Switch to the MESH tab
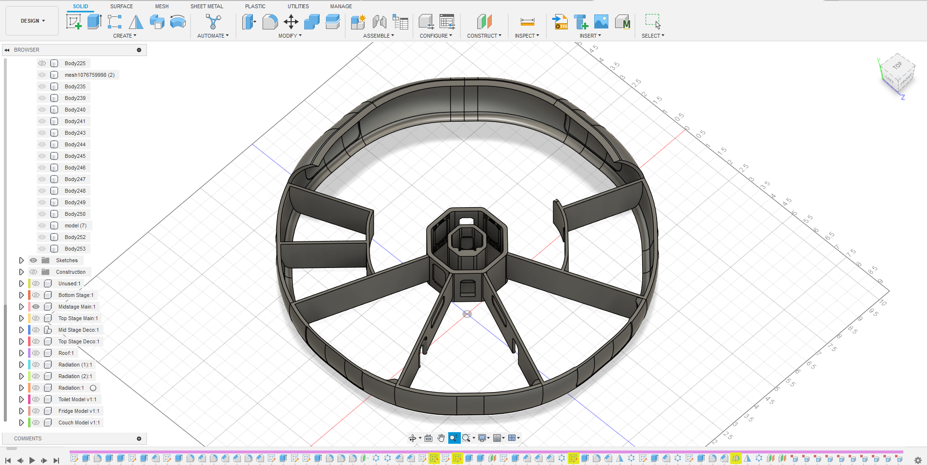The height and width of the screenshot is (465, 927). coord(162,6)
